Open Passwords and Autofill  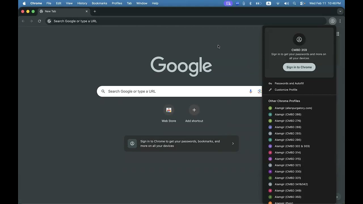click(299, 83)
